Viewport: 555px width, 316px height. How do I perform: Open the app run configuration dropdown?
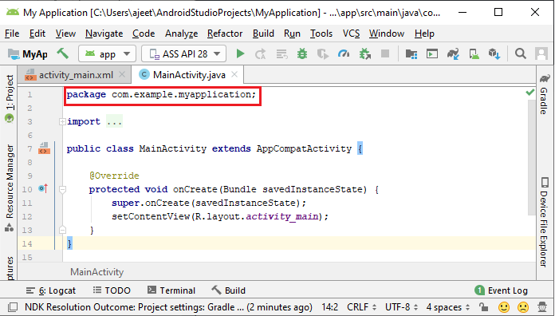pos(107,54)
